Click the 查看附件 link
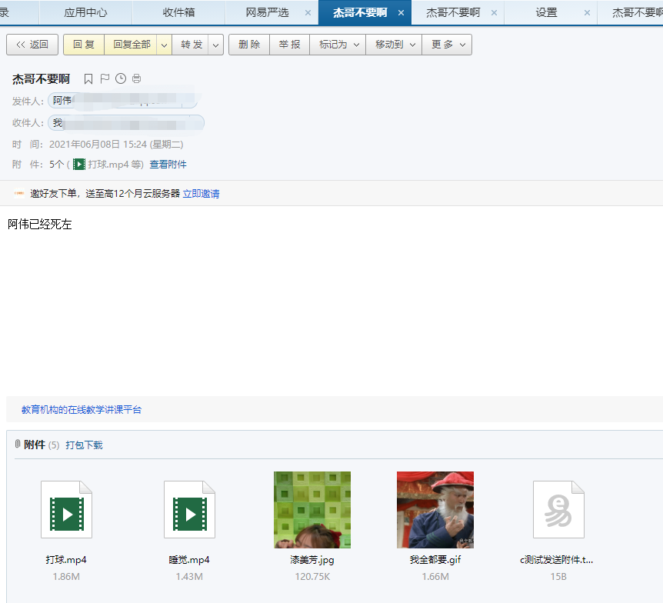Image resolution: width=663 pixels, height=603 pixels. click(x=168, y=164)
